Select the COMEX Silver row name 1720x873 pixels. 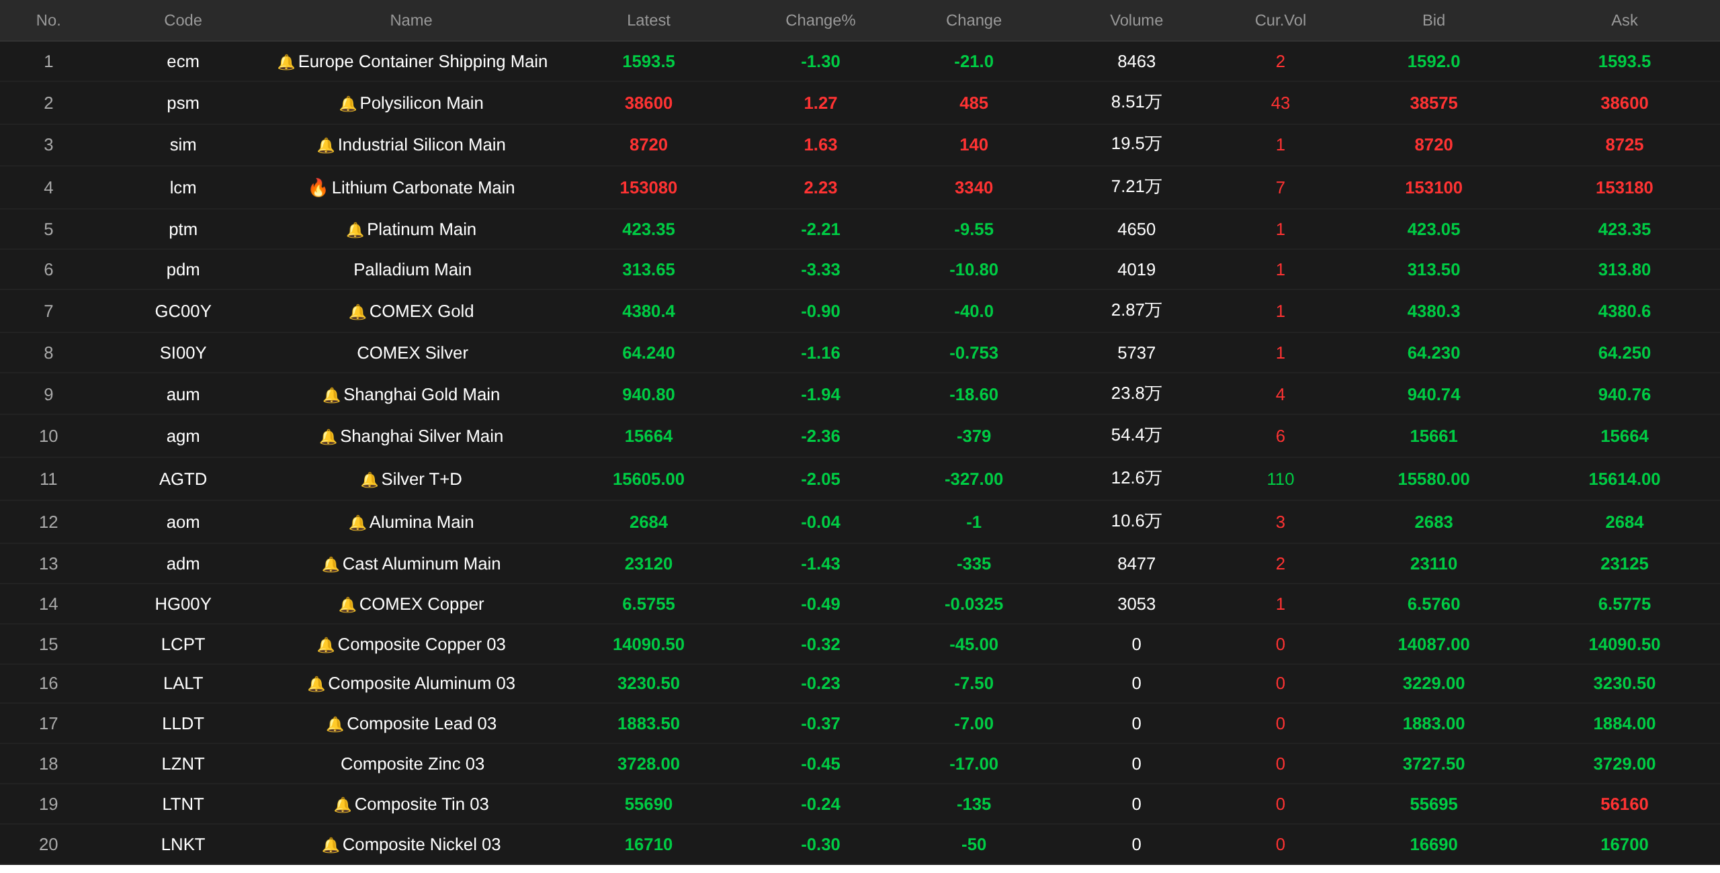pos(413,353)
